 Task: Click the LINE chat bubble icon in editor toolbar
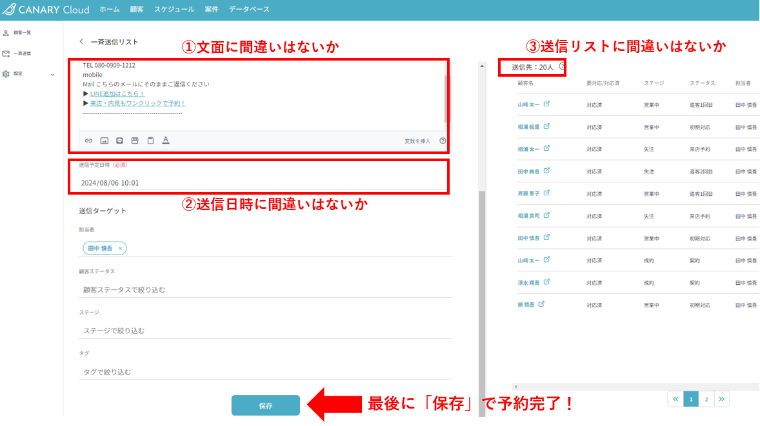(x=120, y=140)
